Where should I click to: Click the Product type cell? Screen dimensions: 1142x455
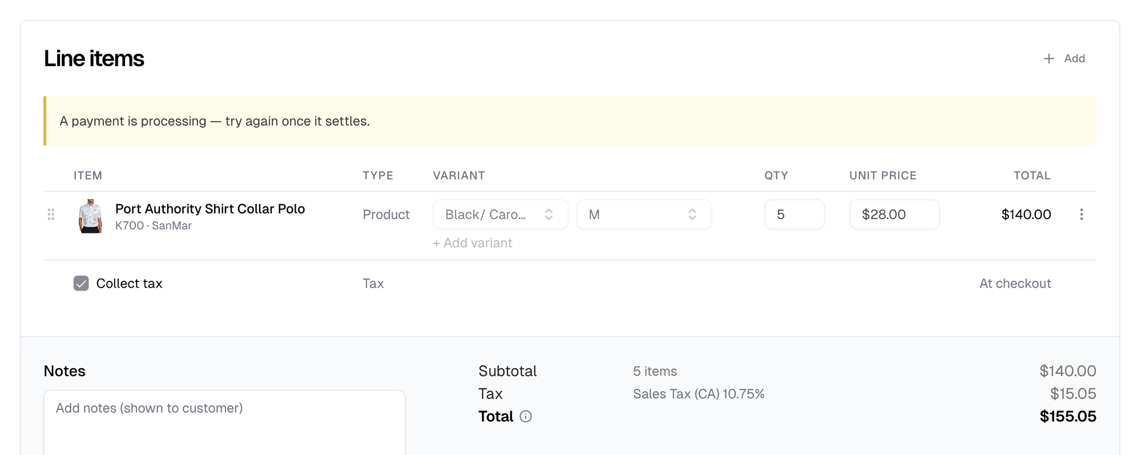pos(386,215)
